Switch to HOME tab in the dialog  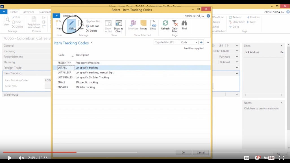coord(67,16)
